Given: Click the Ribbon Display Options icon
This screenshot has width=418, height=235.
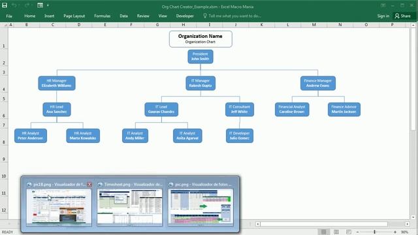Looking at the screenshot, I should tap(383, 5).
